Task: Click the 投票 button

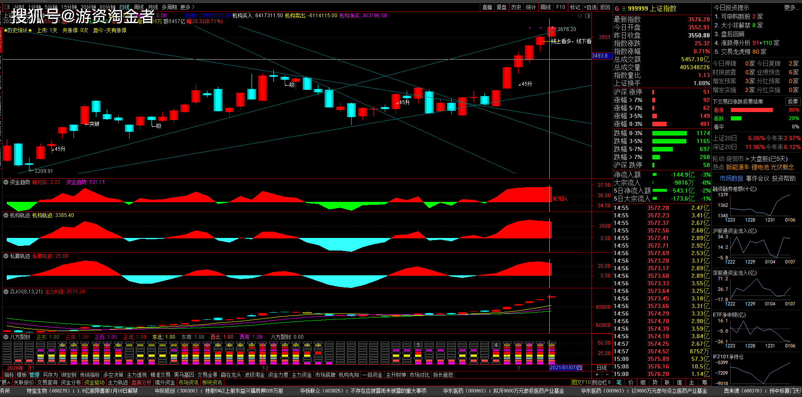Action: pyautogui.click(x=793, y=102)
